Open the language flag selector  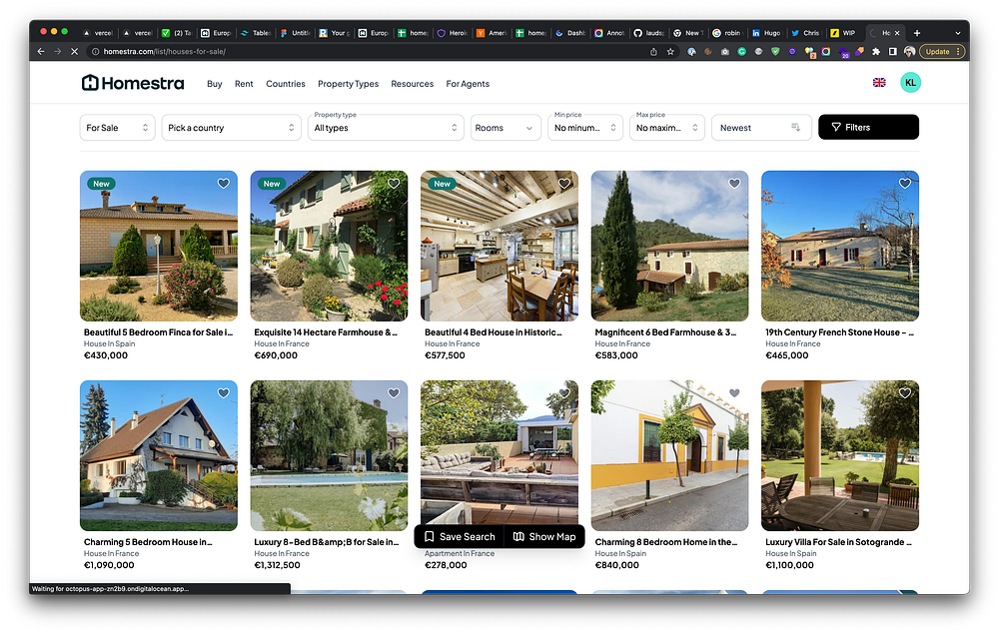[x=879, y=82]
